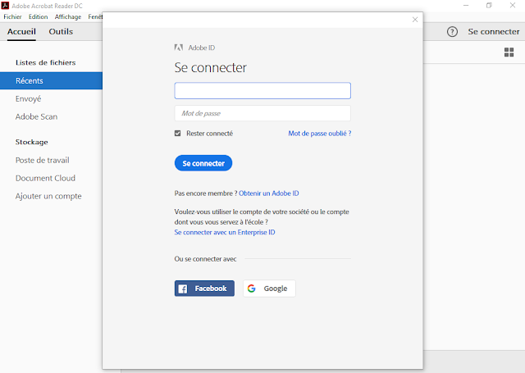This screenshot has width=525, height=373.
Task: Follow the Obtenir un Adobe ID link
Action: pyautogui.click(x=269, y=193)
